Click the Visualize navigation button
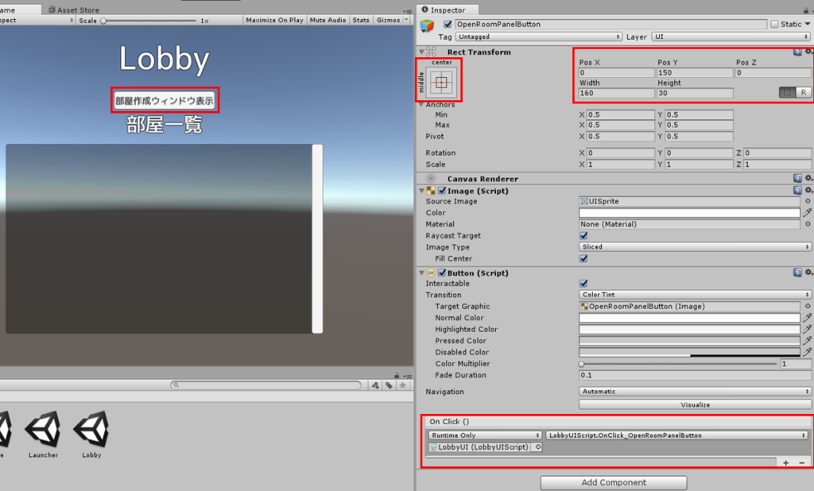 pyautogui.click(x=694, y=404)
